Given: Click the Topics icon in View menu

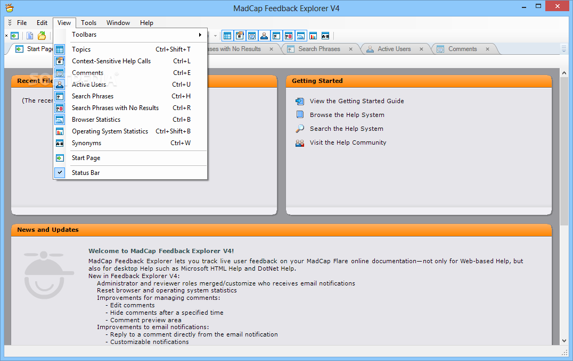Looking at the screenshot, I should click(60, 49).
